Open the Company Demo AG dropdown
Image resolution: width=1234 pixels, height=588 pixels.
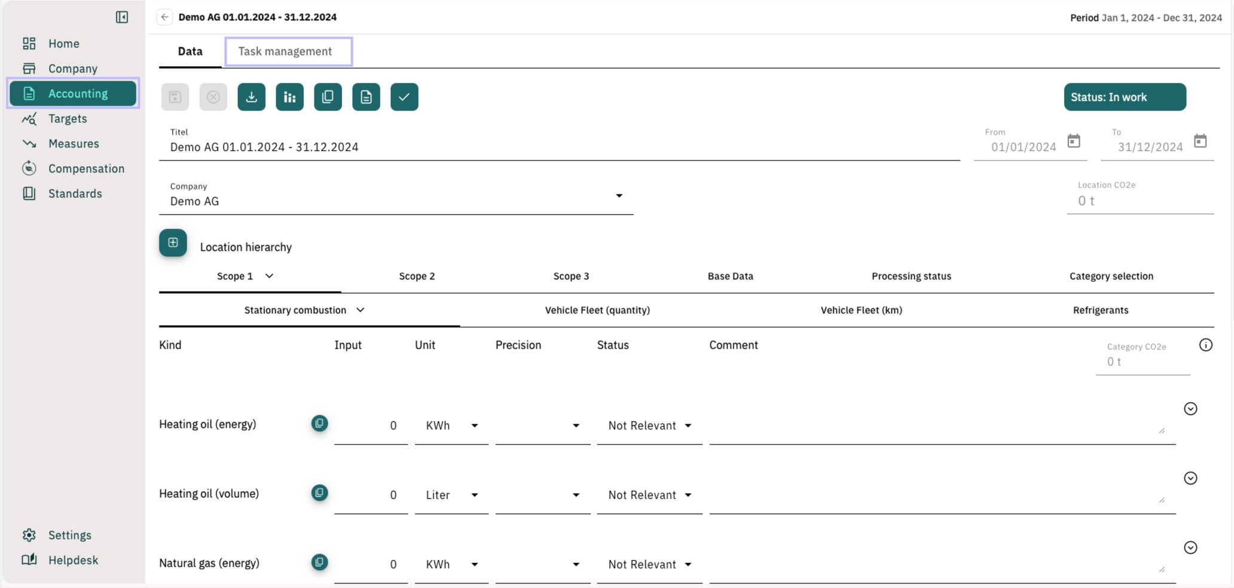(x=396, y=196)
